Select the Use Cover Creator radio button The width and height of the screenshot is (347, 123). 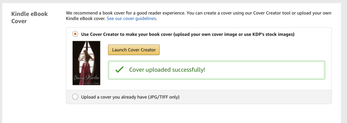point(75,34)
